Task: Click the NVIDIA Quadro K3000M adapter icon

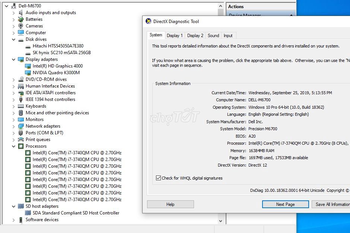Action: (x=28, y=73)
